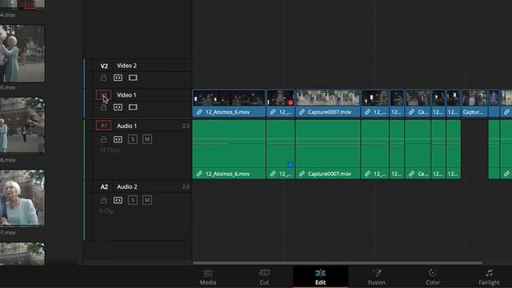The width and height of the screenshot is (512, 288).
Task: Lock the Video 2 track
Action: [x=103, y=78]
